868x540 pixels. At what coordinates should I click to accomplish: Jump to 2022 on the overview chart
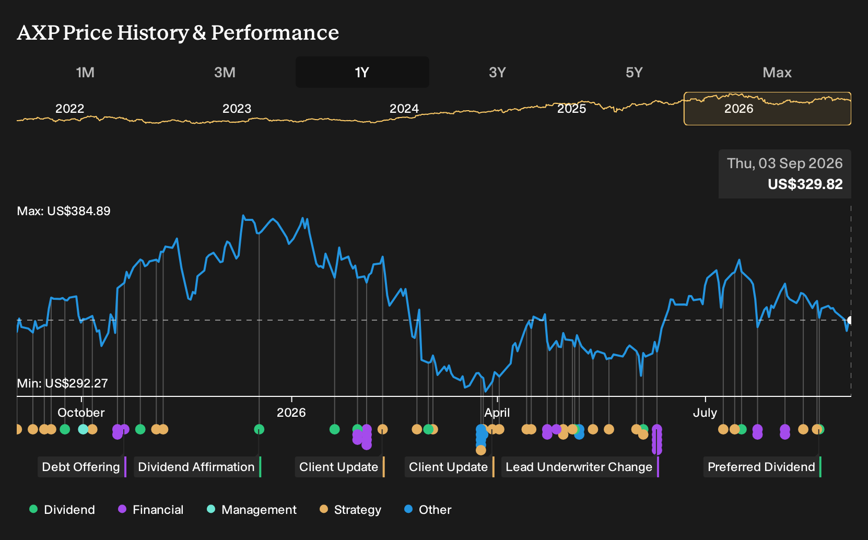pos(69,109)
